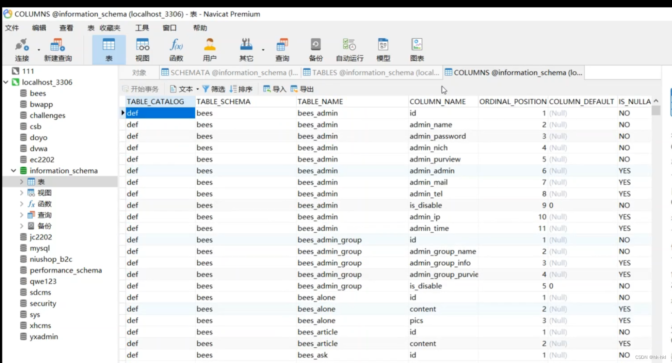Open the Tools (工具) menu
This screenshot has height=363, width=672.
[142, 28]
